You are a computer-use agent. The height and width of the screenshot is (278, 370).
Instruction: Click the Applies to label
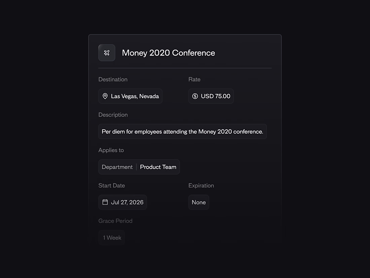[111, 150]
